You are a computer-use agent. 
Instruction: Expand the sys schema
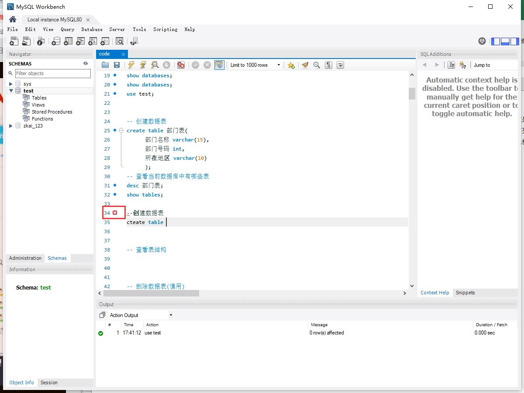(11, 84)
